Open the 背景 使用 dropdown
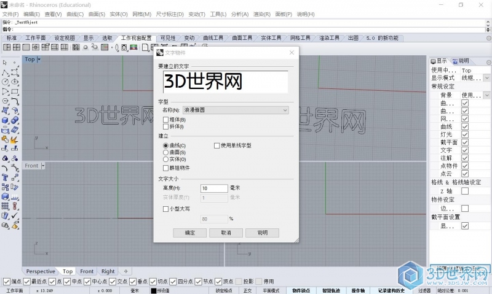Screen dimensions: 492x294 point(486,95)
